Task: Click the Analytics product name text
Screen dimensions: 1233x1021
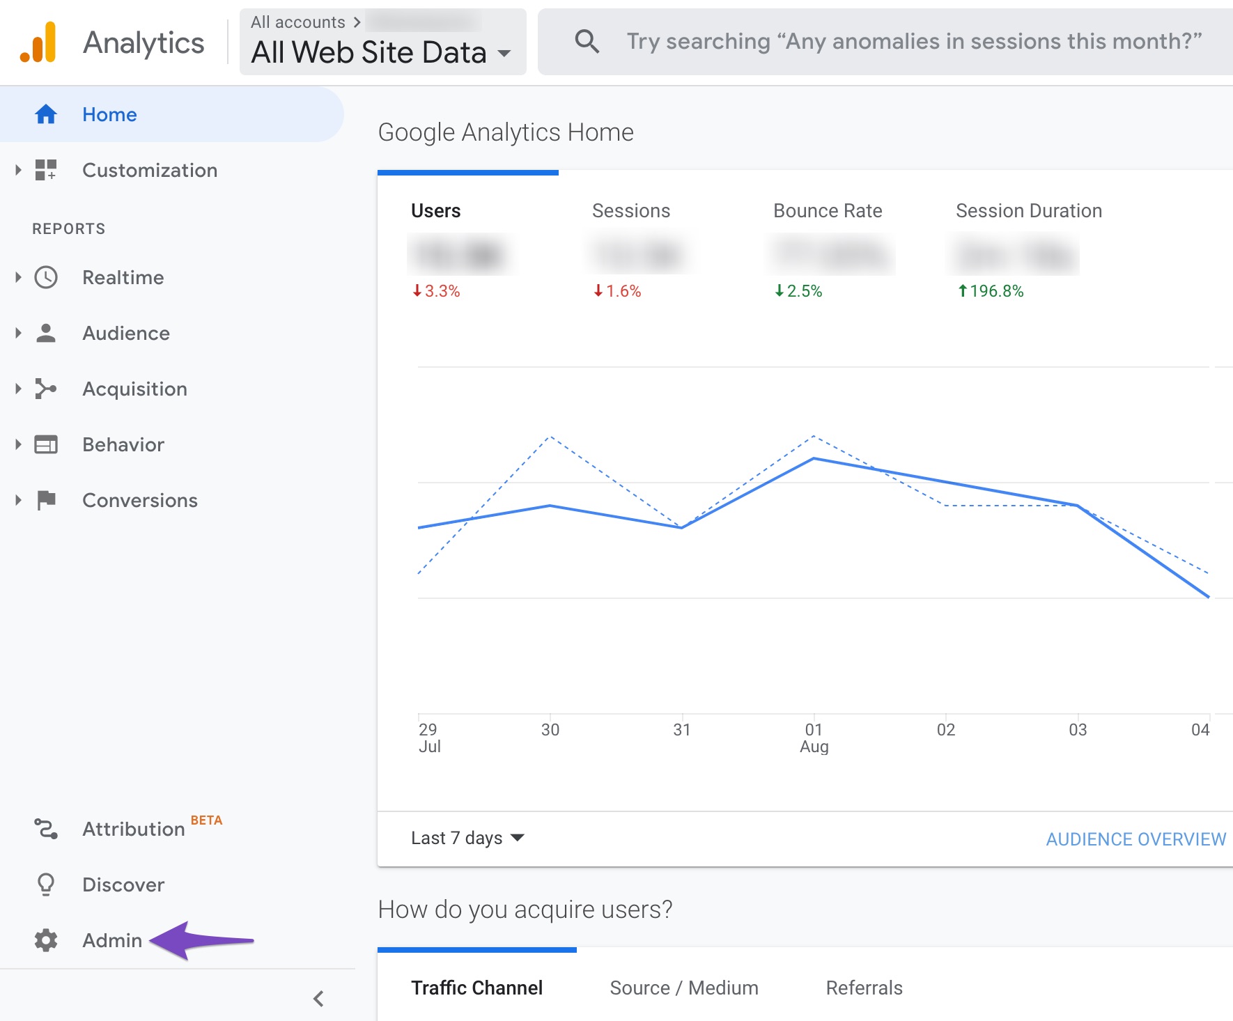Action: [x=144, y=43]
